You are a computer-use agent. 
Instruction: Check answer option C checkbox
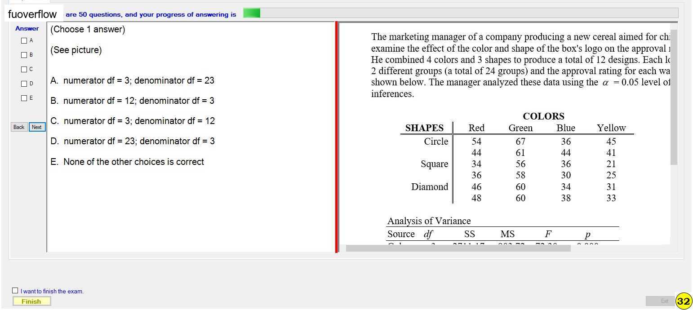click(24, 69)
